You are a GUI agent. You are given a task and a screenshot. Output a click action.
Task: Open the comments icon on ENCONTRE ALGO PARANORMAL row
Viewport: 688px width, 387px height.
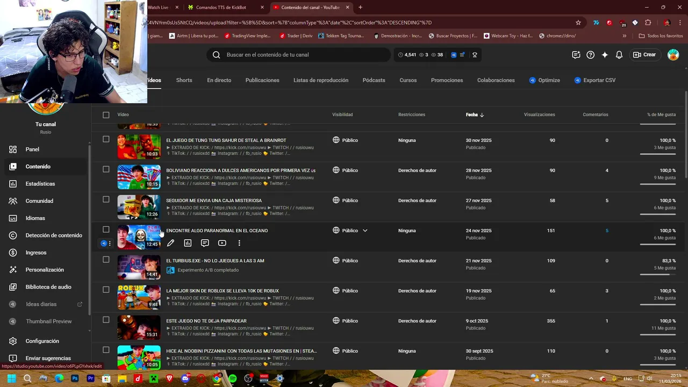pyautogui.click(x=205, y=243)
